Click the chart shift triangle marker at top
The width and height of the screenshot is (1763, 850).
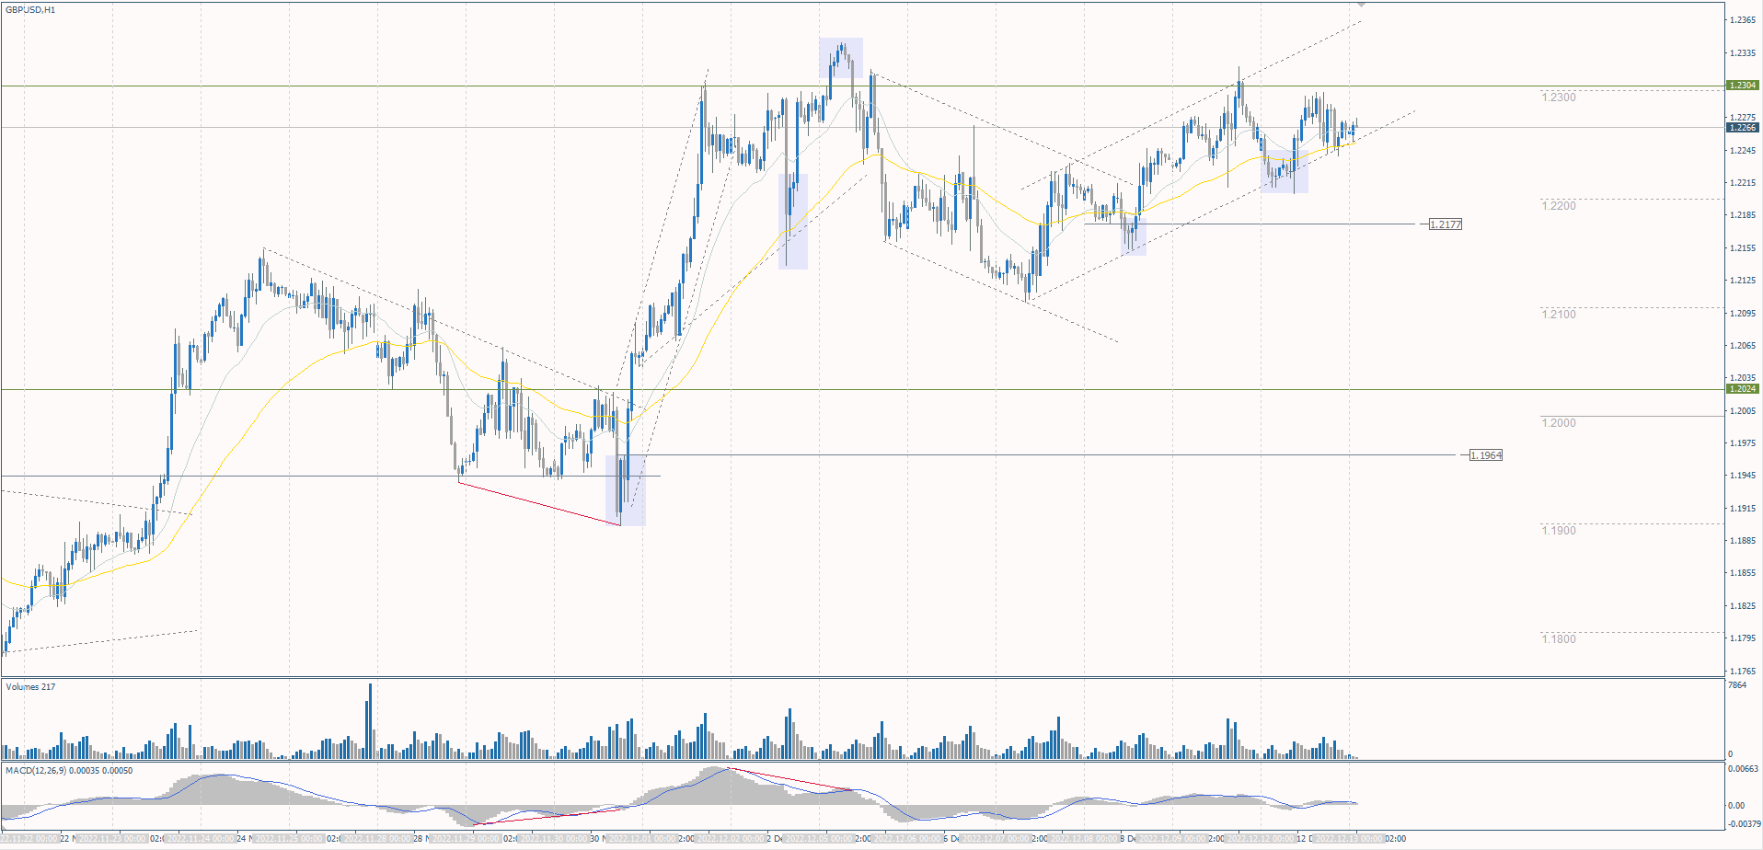coord(1362,5)
